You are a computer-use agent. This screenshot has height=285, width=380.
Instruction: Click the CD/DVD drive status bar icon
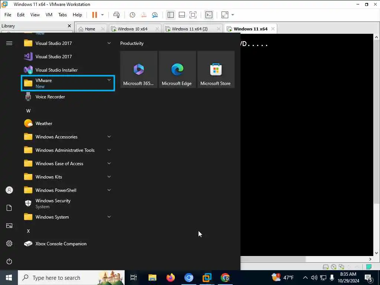pos(334,267)
